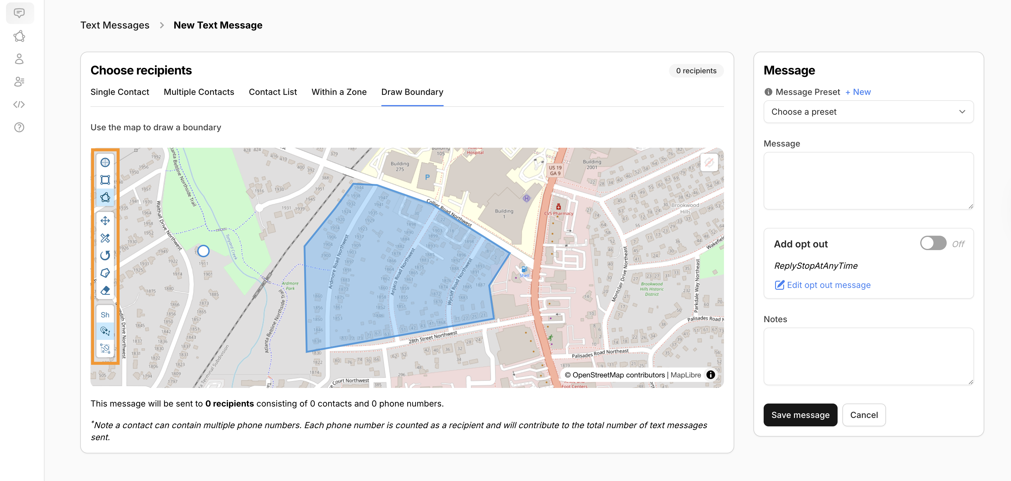
Task: Click the blue circle marker on map
Action: (x=203, y=251)
